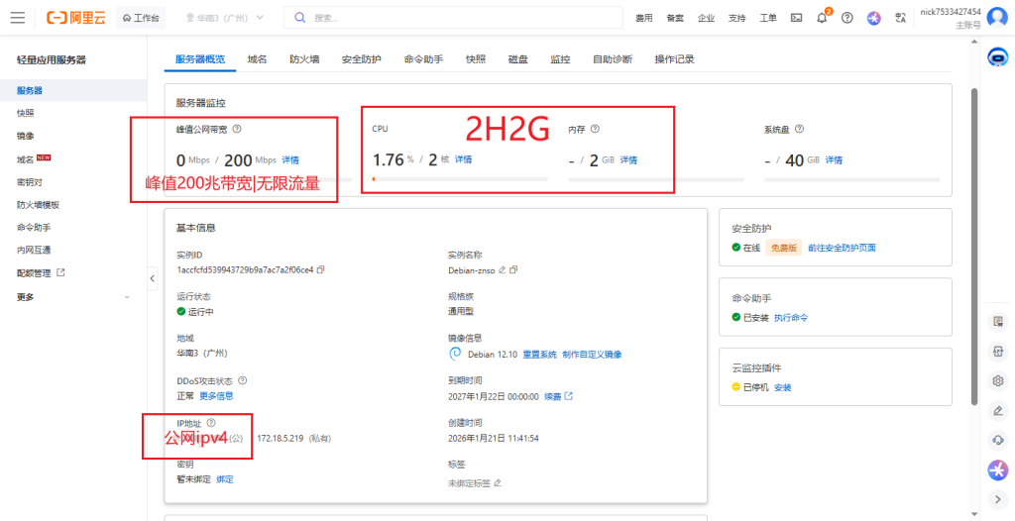
Task: Switch to the 防火墙 tab
Action: [304, 59]
